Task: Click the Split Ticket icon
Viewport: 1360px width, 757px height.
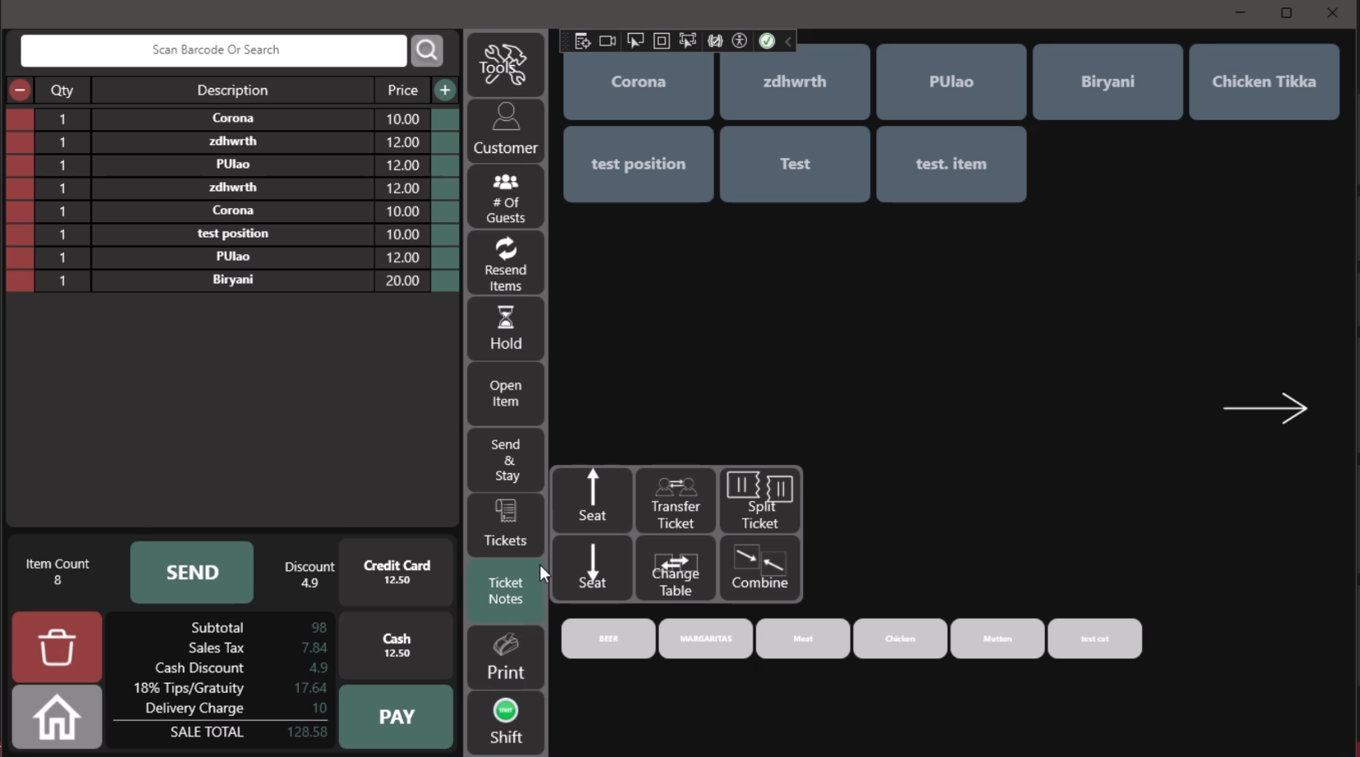Action: tap(759, 500)
